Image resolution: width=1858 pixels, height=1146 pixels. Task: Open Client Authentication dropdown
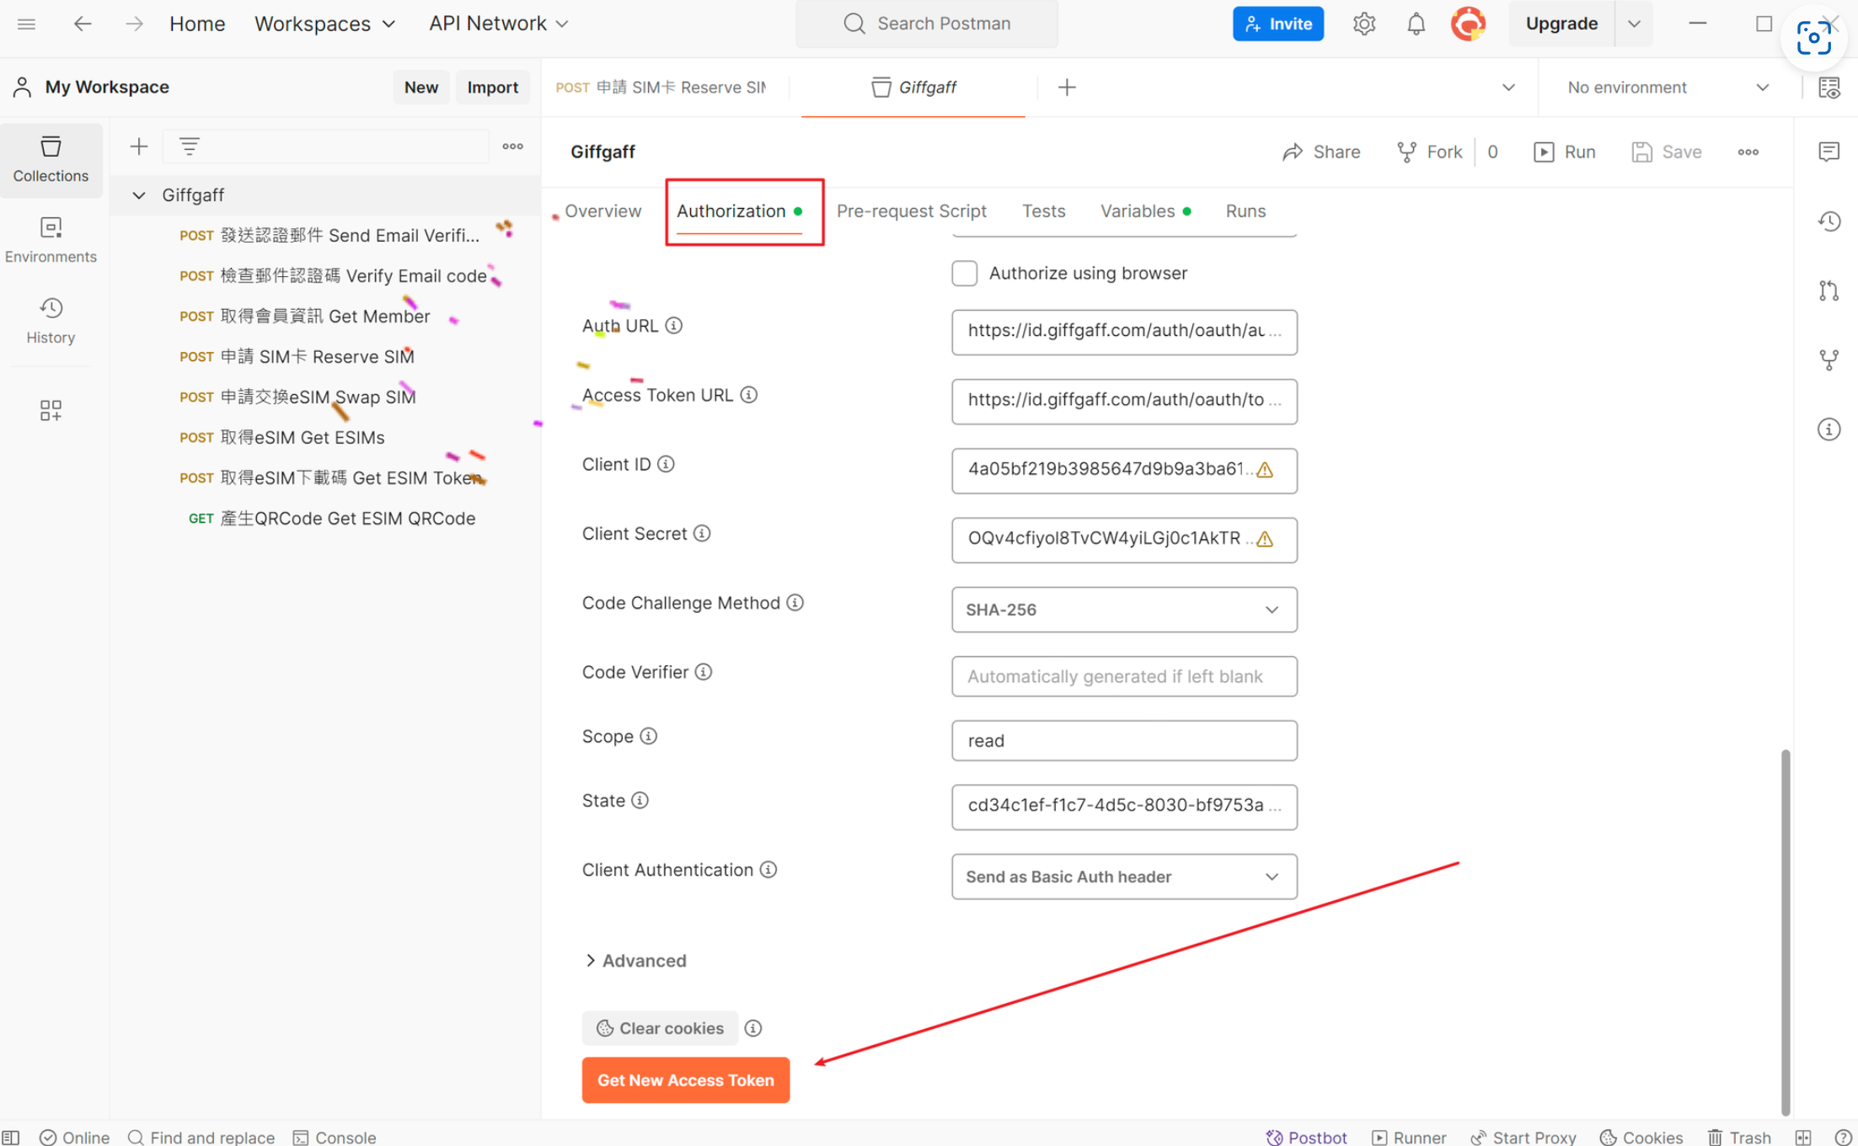(1124, 877)
